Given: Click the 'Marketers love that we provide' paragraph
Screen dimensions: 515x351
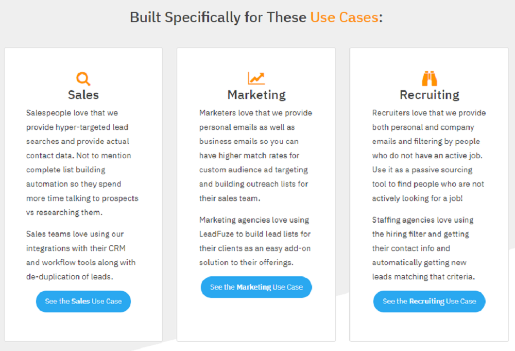Looking at the screenshot, I should (x=255, y=155).
